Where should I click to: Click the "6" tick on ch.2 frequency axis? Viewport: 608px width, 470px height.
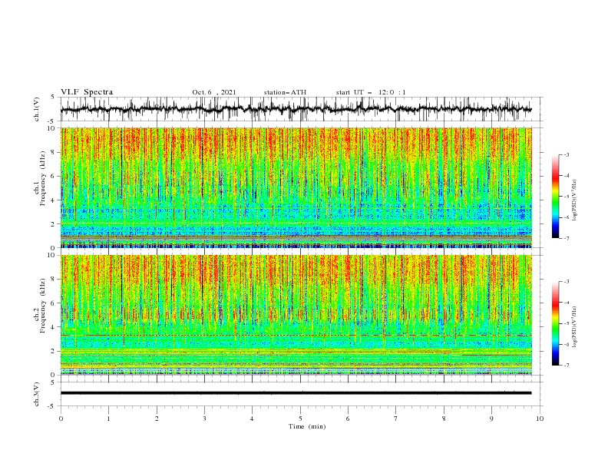point(55,303)
